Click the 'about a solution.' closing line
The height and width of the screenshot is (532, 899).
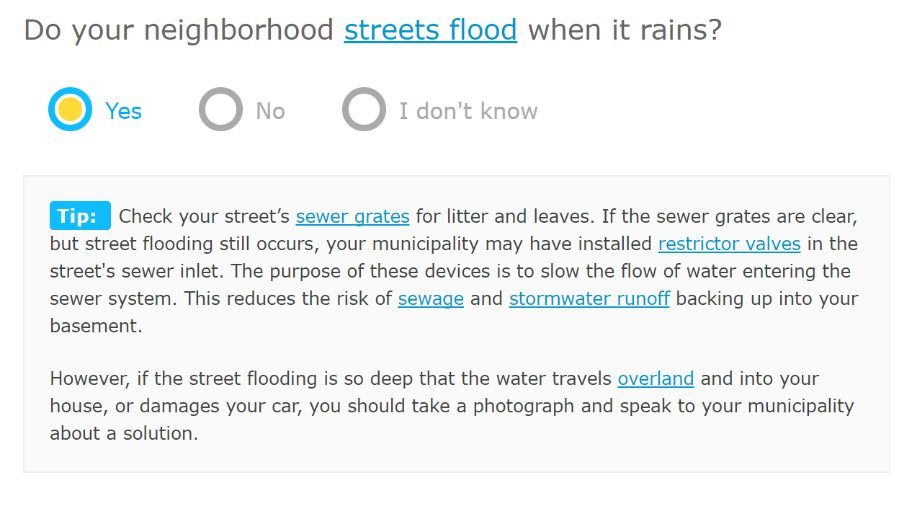(124, 433)
